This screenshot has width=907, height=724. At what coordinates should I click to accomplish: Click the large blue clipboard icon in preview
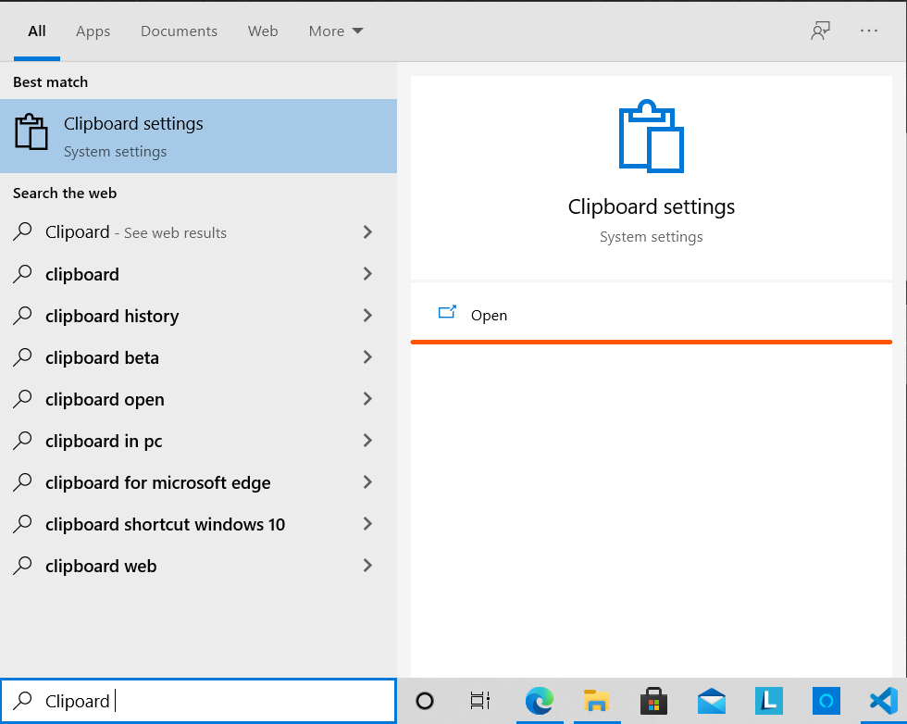click(652, 137)
